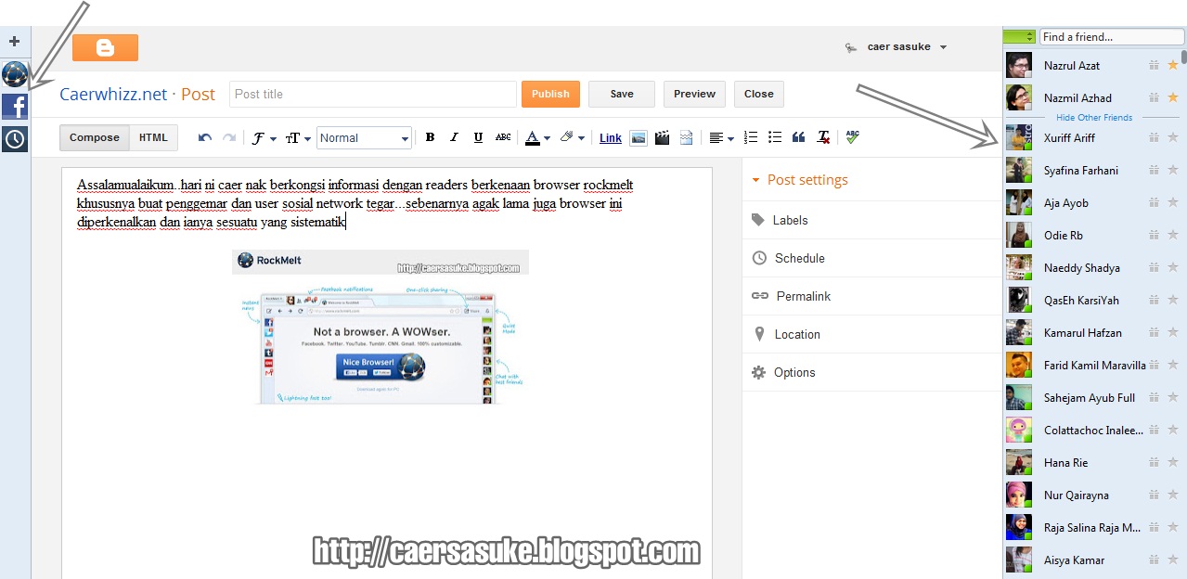The width and height of the screenshot is (1187, 579).
Task: Create a numbered list
Action: tap(751, 137)
